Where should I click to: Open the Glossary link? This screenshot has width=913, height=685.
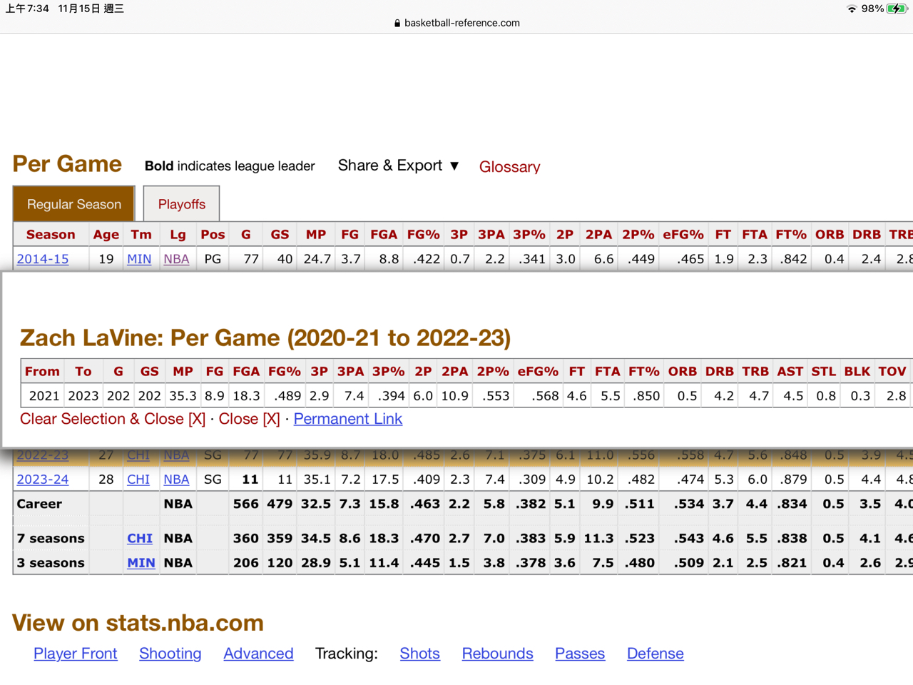click(509, 167)
